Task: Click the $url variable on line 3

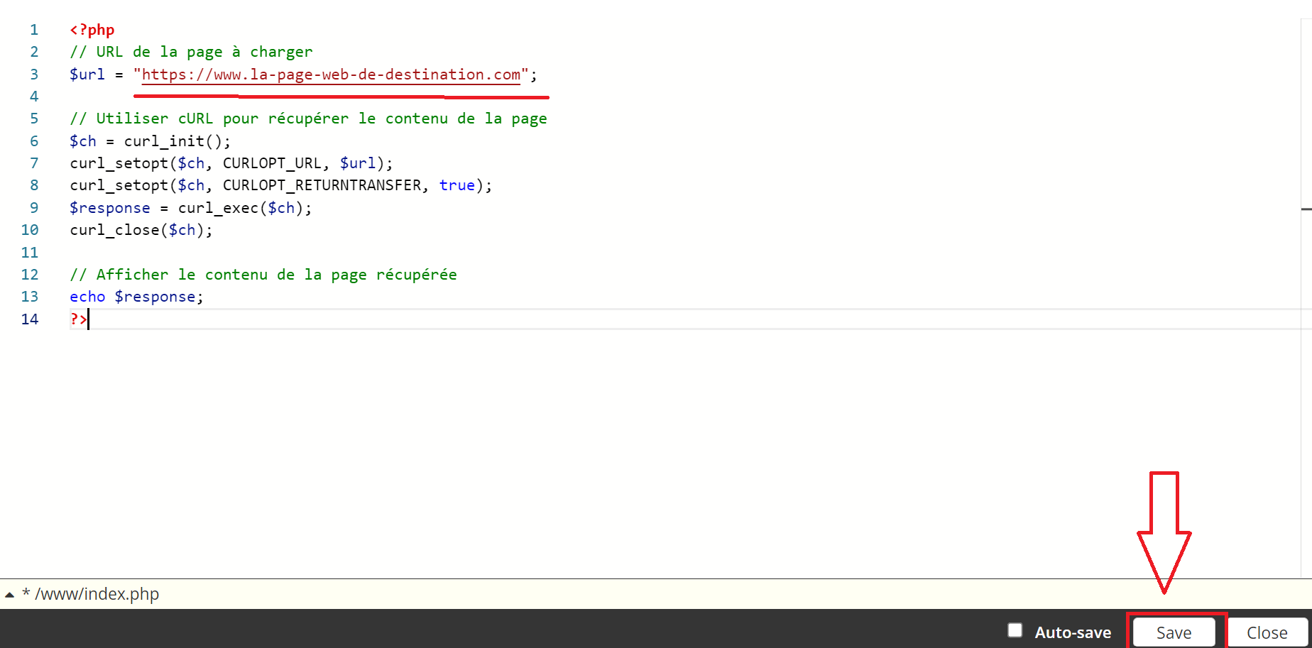Action: (x=87, y=75)
